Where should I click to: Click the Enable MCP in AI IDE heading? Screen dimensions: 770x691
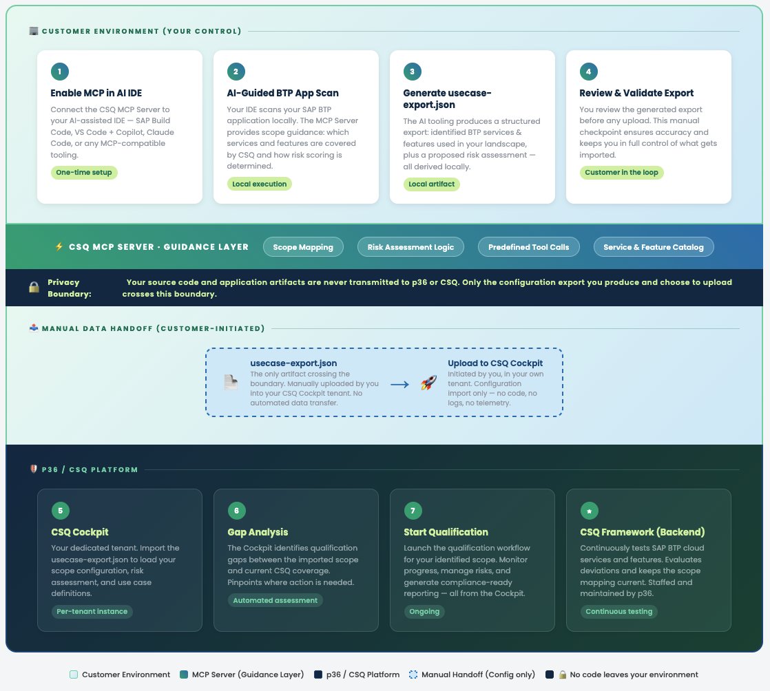click(96, 93)
